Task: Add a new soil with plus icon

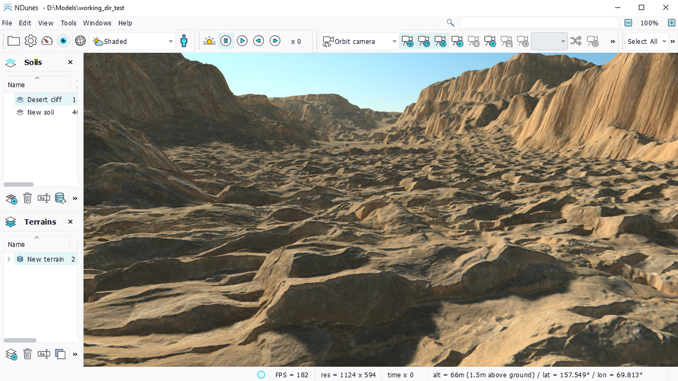Action: coord(11,199)
